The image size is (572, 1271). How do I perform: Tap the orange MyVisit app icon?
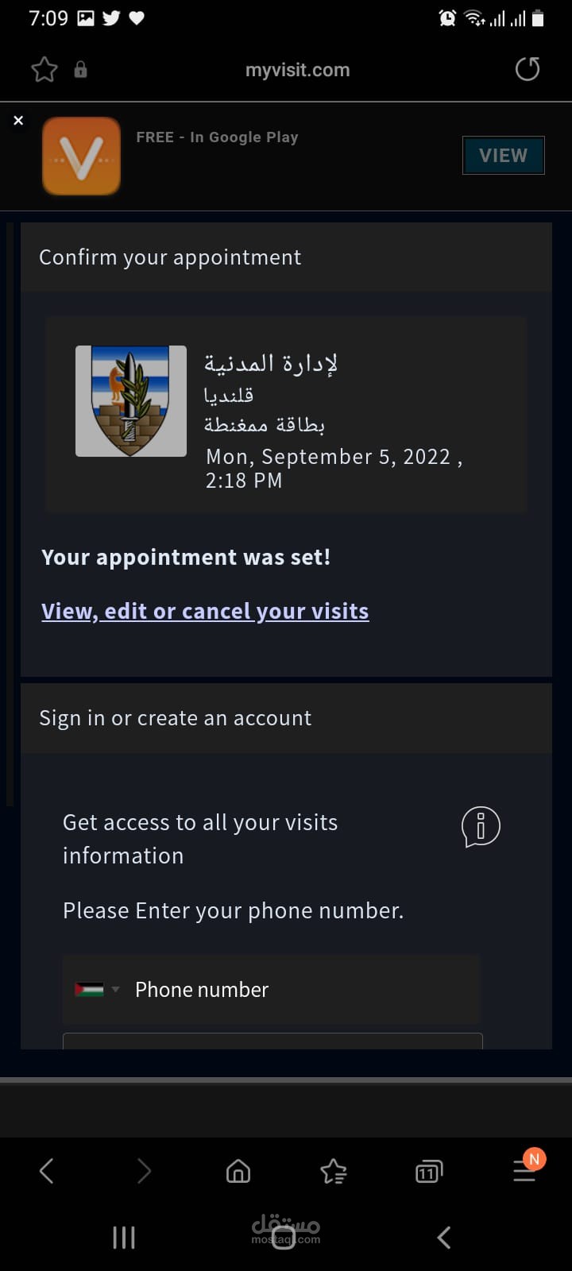pos(81,156)
